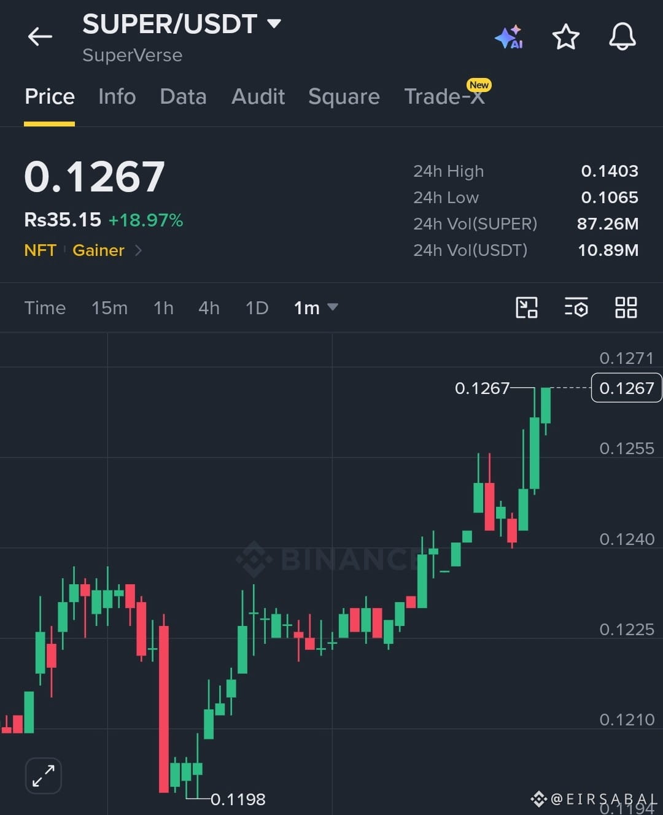This screenshot has width=663, height=815.
Task: Open chart indicator settings icon
Action: point(576,307)
